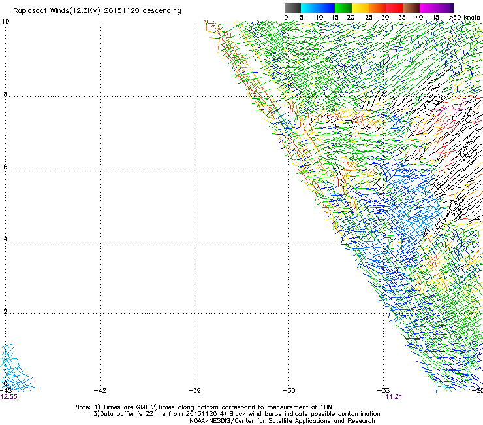Image resolution: width=483 pixels, height=425 pixels.
Task: Click the longitude label "-39"
Action: point(195,391)
